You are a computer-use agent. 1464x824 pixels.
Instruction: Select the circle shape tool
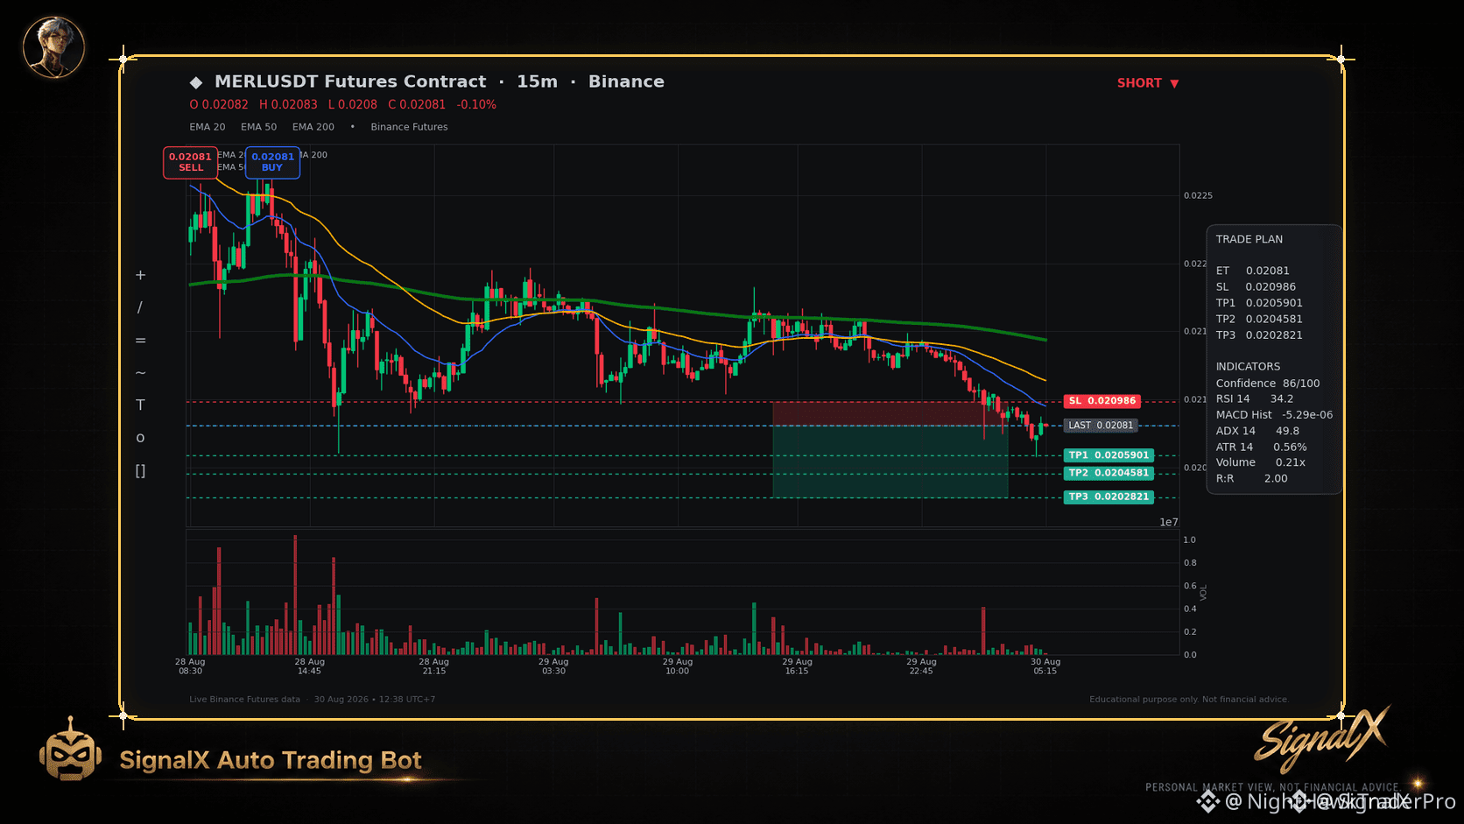pos(140,438)
